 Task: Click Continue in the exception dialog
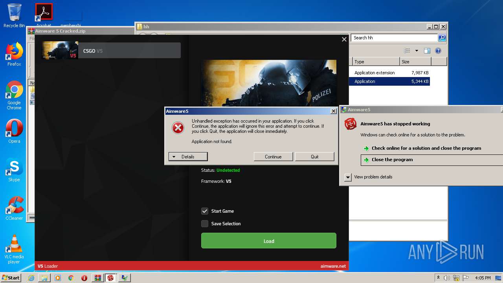[x=273, y=156]
